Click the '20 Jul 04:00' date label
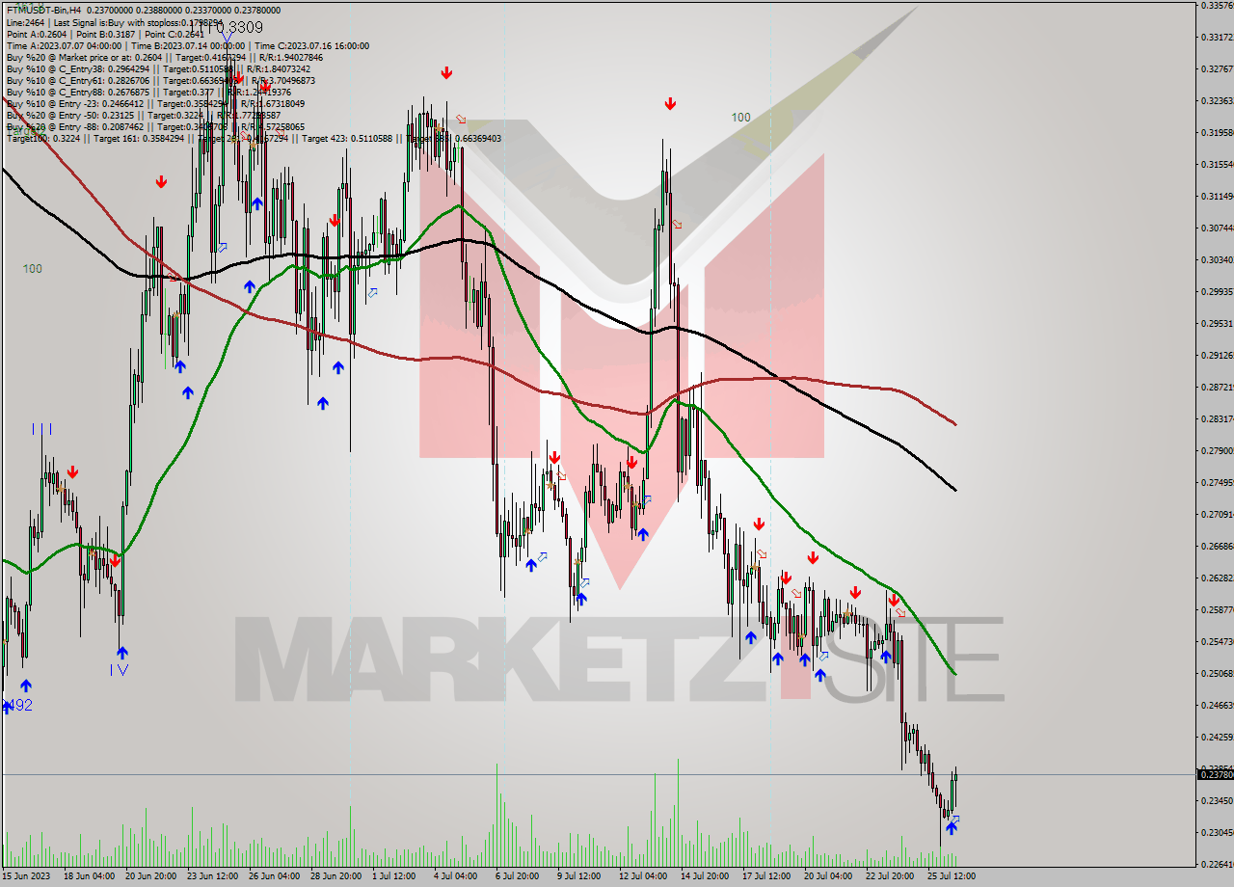Viewport: 1234px width, 887px height. (829, 875)
